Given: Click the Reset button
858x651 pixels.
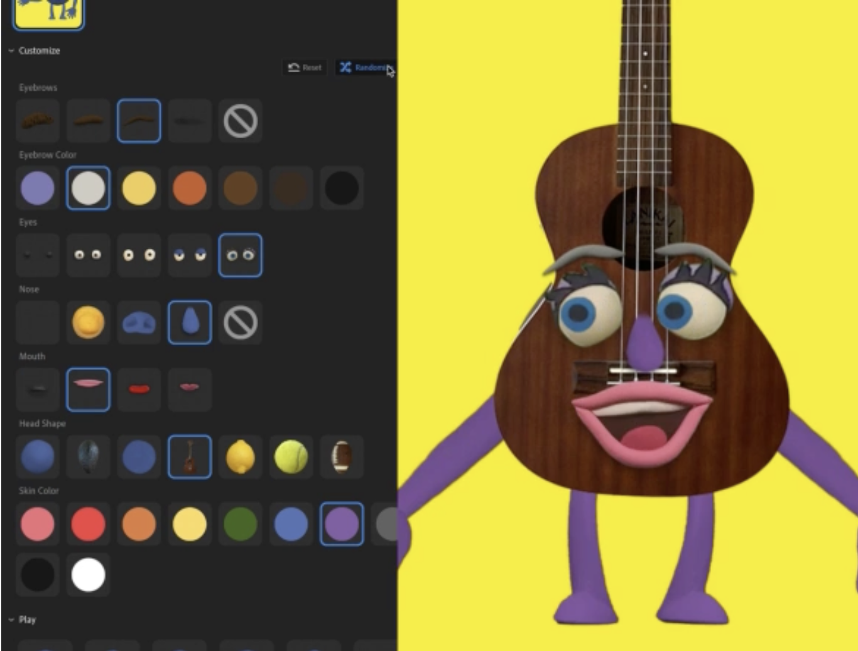Looking at the screenshot, I should tap(305, 68).
